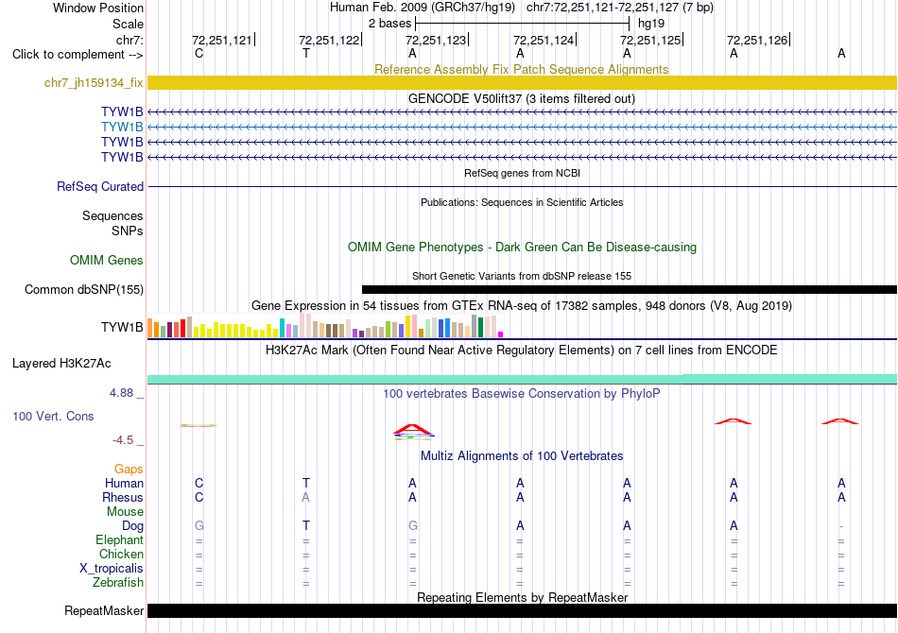This screenshot has width=898, height=633.
Task: Click the chr7_jh159134_fix track label
Action: [x=94, y=83]
